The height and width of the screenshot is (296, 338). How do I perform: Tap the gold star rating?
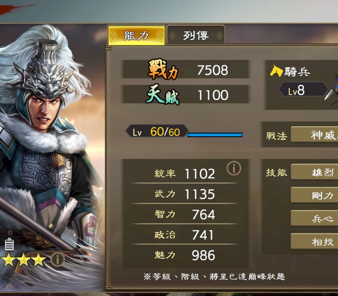point(23,259)
